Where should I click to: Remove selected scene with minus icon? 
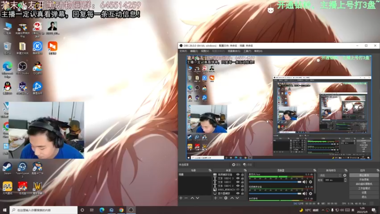(x=186, y=198)
